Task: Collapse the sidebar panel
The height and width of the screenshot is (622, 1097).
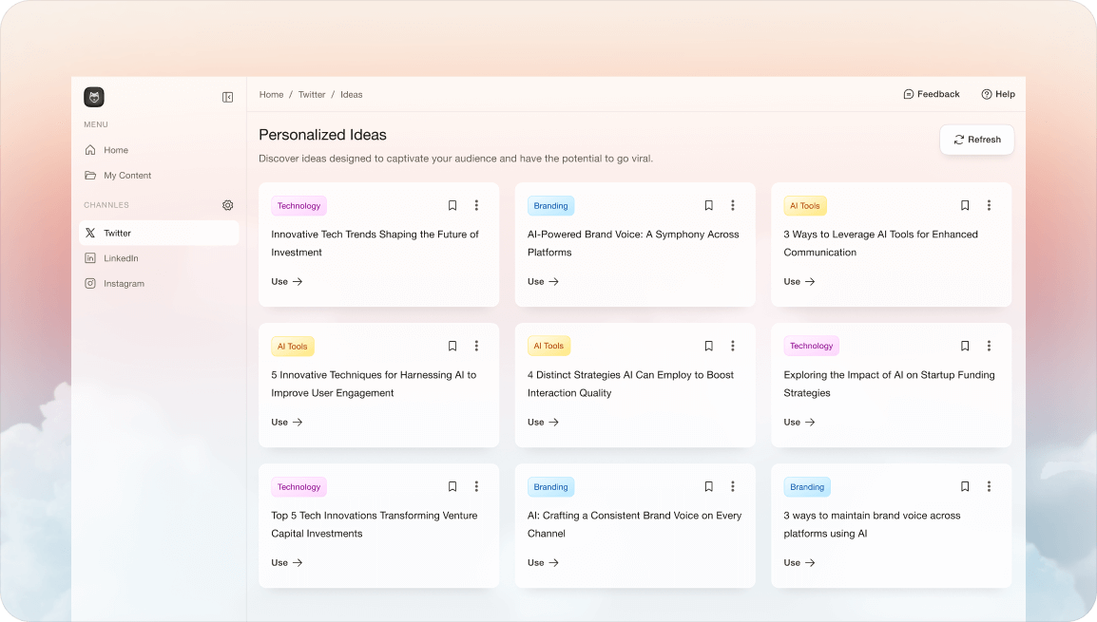Action: [x=227, y=97]
